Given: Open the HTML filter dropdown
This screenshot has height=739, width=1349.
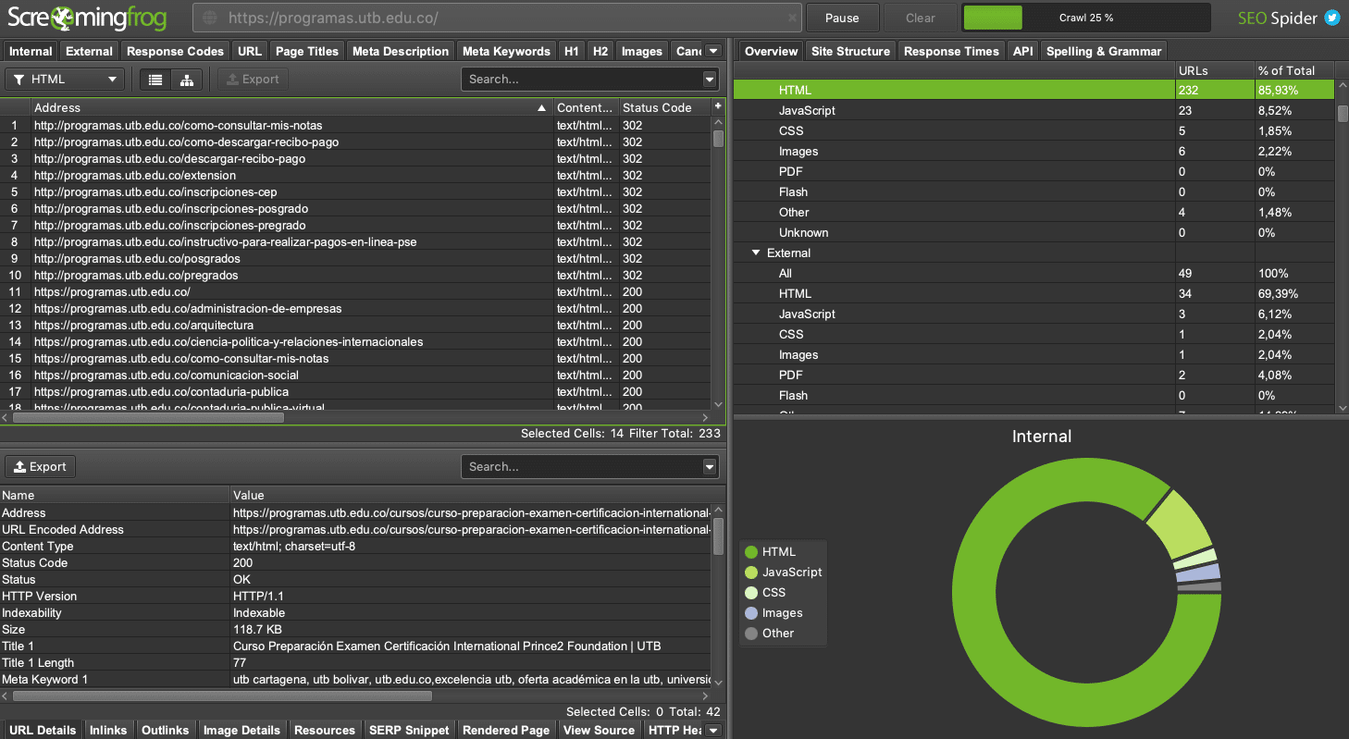Looking at the screenshot, I should click(x=65, y=80).
